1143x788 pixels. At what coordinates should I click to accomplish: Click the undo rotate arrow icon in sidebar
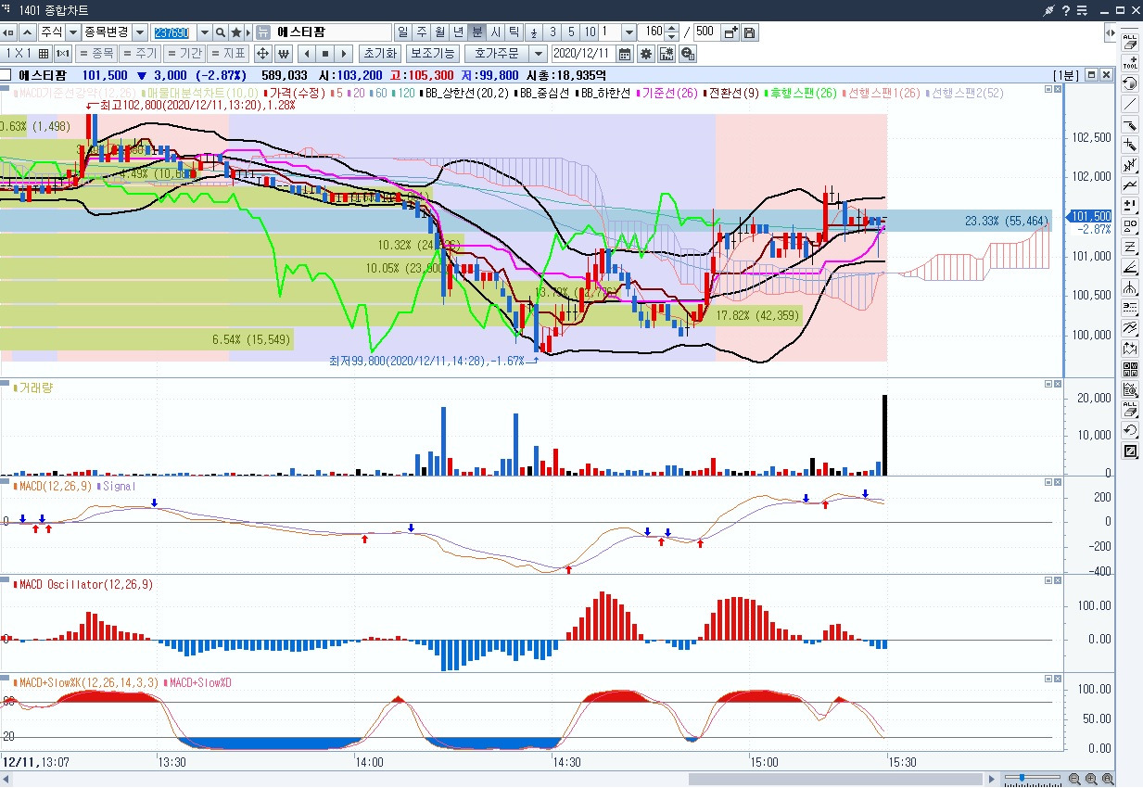pos(1130,430)
